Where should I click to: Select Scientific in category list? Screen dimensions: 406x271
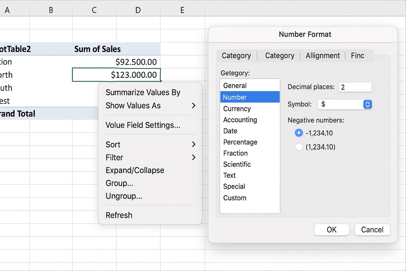coord(250,164)
